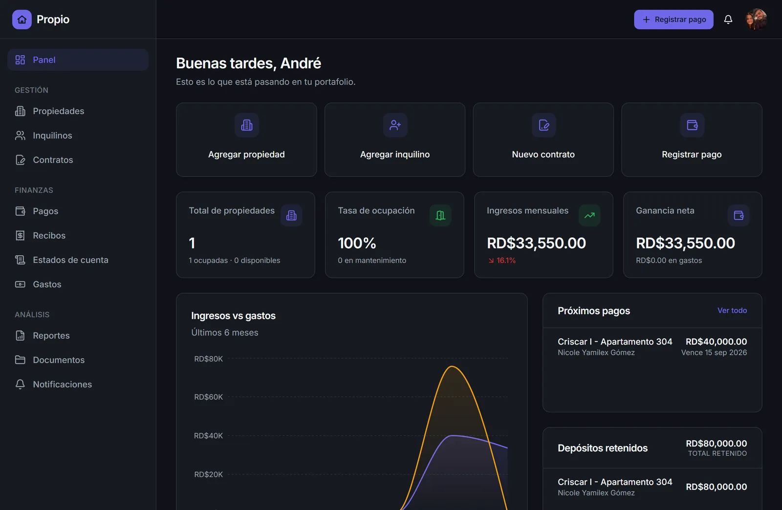This screenshot has width=782, height=510.
Task: Click the Inquilinos people icon
Action: [x=20, y=136]
